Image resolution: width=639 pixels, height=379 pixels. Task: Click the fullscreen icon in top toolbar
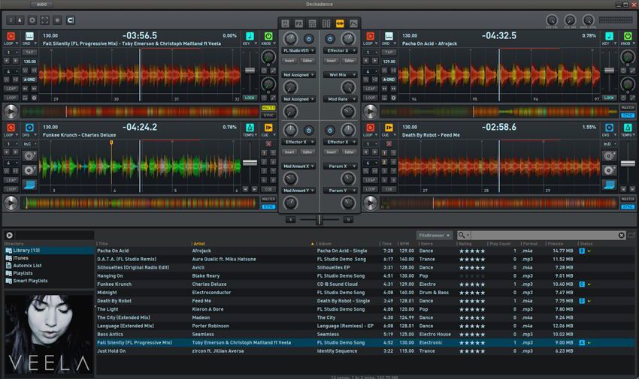[45, 20]
